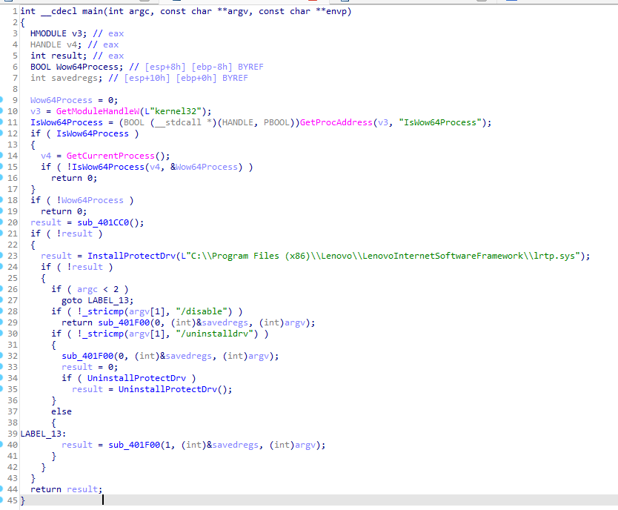Screen dimensions: 618x510
Task: Click sub_401F00 in the line 29 return statement
Action: (124, 322)
